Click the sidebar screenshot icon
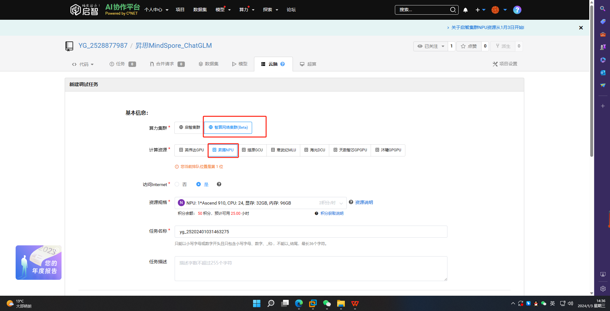Screen dimensions: 610x311 [x=603, y=274]
